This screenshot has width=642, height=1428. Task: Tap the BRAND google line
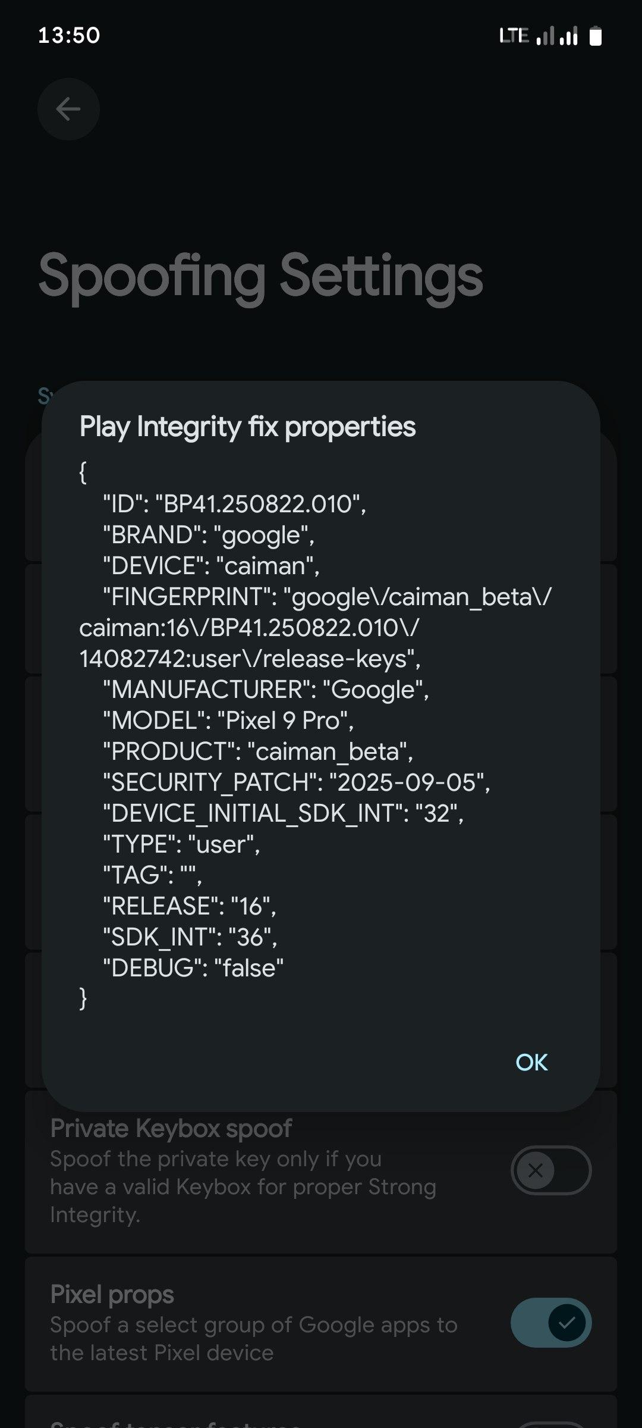coord(208,535)
